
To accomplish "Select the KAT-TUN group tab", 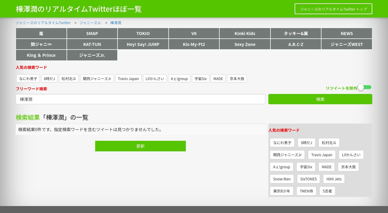I will click(92, 44).
